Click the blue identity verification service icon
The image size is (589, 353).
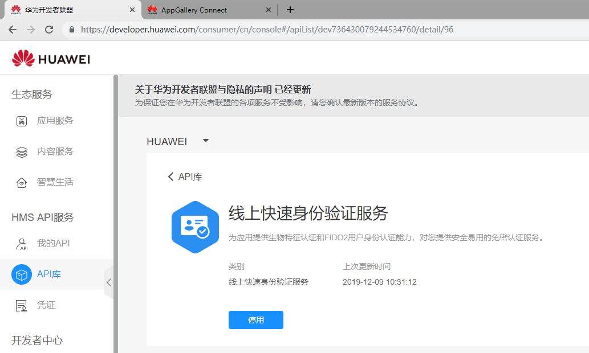point(195,227)
